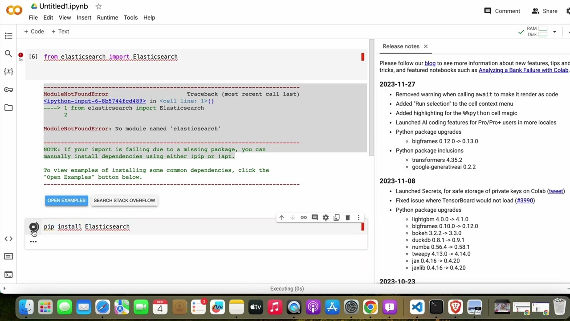Viewport: 570px width, 321px height.
Task: Expand RAM and Disk resource dropdown
Action: (x=554, y=32)
